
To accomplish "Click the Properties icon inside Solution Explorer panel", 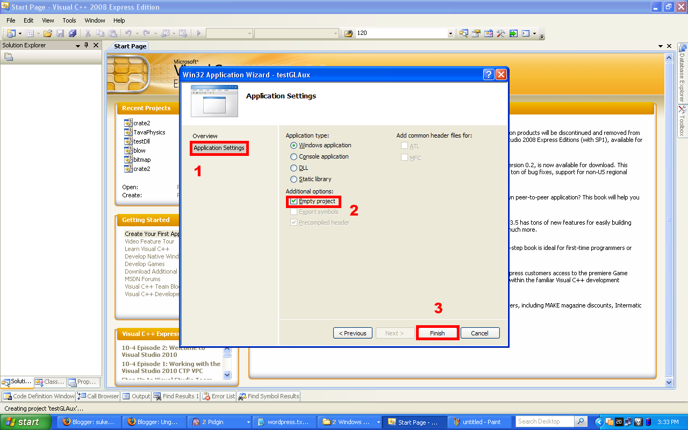I will [9, 56].
